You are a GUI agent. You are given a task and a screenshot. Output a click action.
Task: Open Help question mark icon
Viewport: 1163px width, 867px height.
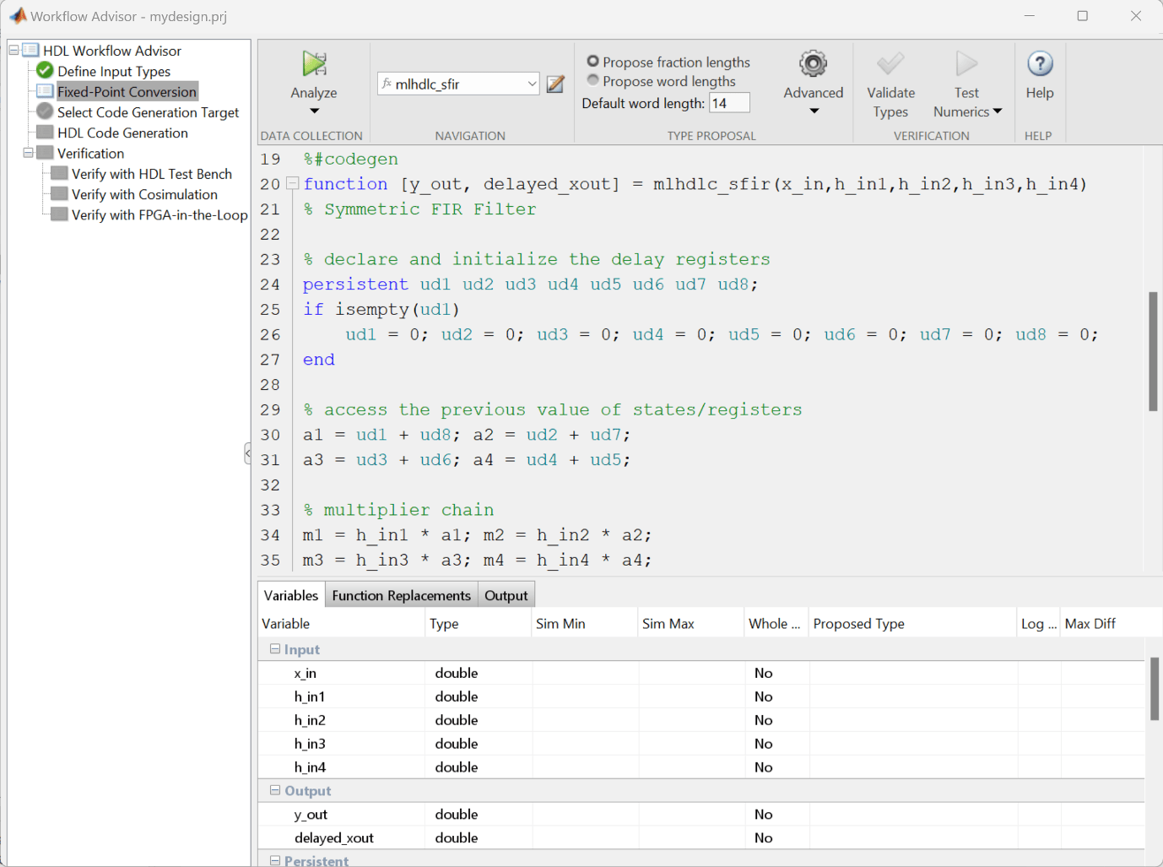[x=1039, y=64]
